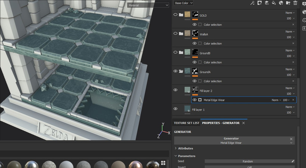Toggle visibility of Metal Edge Wear generator

click(194, 100)
